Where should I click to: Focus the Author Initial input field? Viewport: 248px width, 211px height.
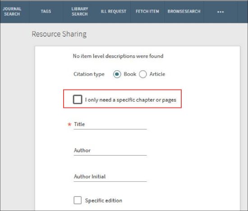[x=110, y=177]
